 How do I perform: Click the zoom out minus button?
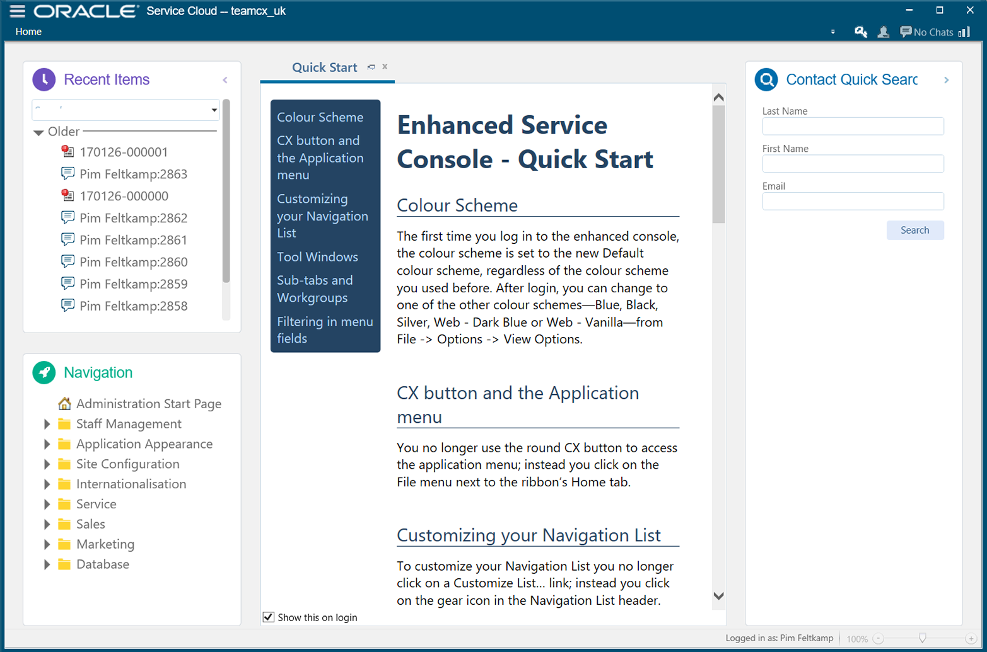click(879, 639)
